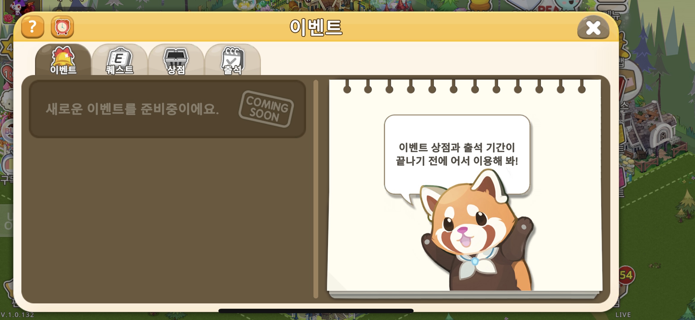The height and width of the screenshot is (320, 695).
Task: Open the 상점 shop tab
Action: pos(176,61)
